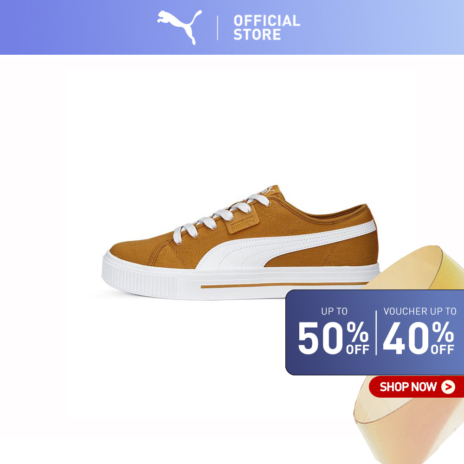This screenshot has width=464, height=464.
Task: Click the translucent cylinder decoration at top
Action: pyautogui.click(x=414, y=268)
